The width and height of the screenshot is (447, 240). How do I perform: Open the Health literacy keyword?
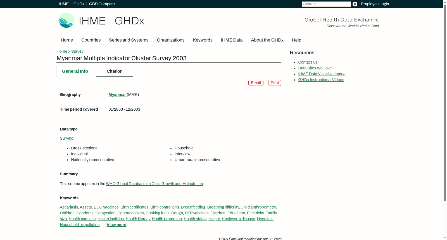(138, 219)
